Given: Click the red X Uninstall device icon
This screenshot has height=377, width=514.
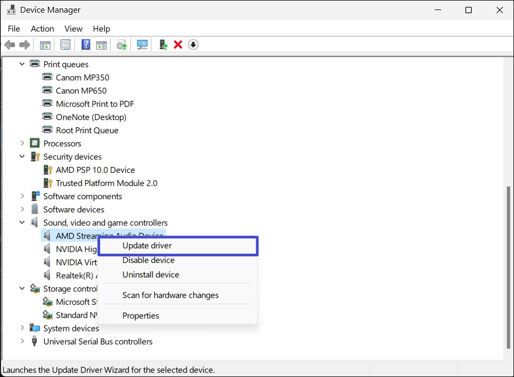Looking at the screenshot, I should 178,45.
